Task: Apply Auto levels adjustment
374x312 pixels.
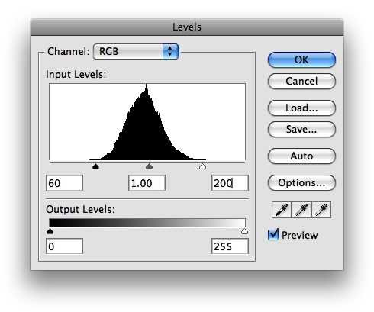Action: 301,156
